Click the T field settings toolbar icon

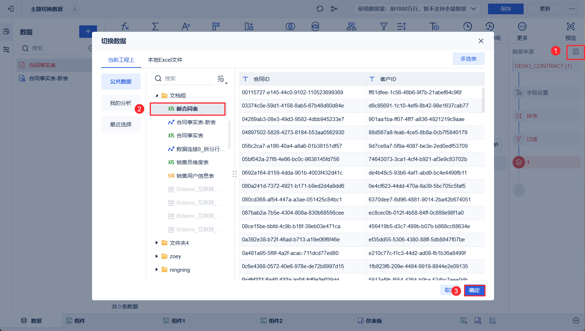click(x=434, y=26)
